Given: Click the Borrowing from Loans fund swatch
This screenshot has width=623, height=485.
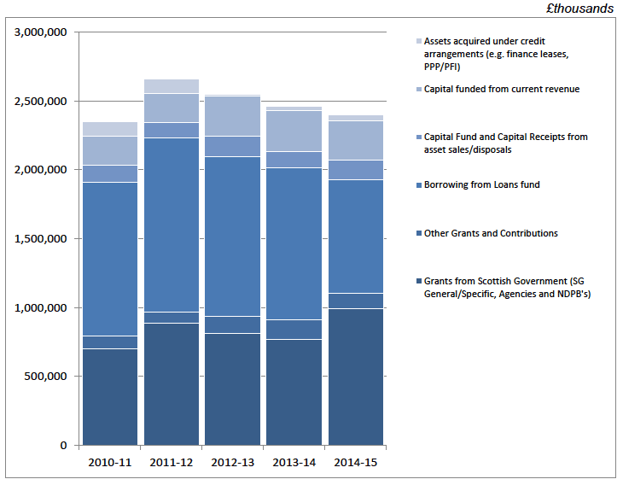Looking at the screenshot, I should tap(419, 185).
